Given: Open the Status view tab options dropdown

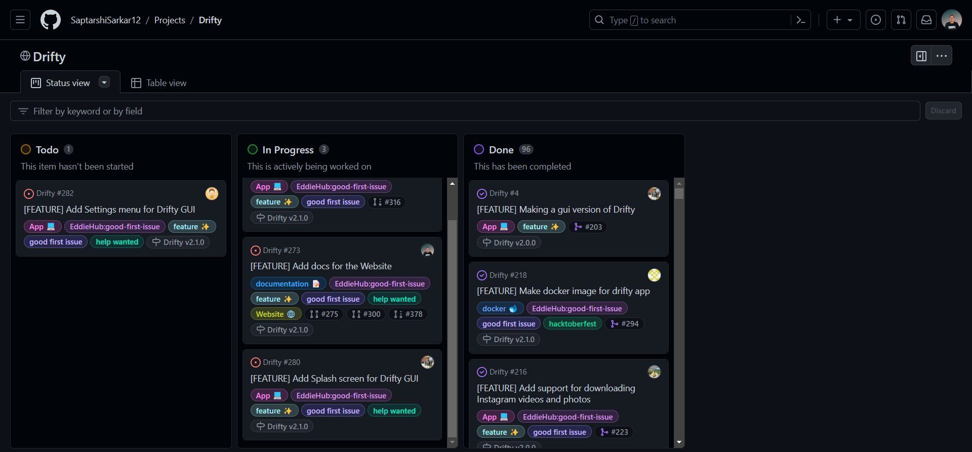Looking at the screenshot, I should point(104,82).
